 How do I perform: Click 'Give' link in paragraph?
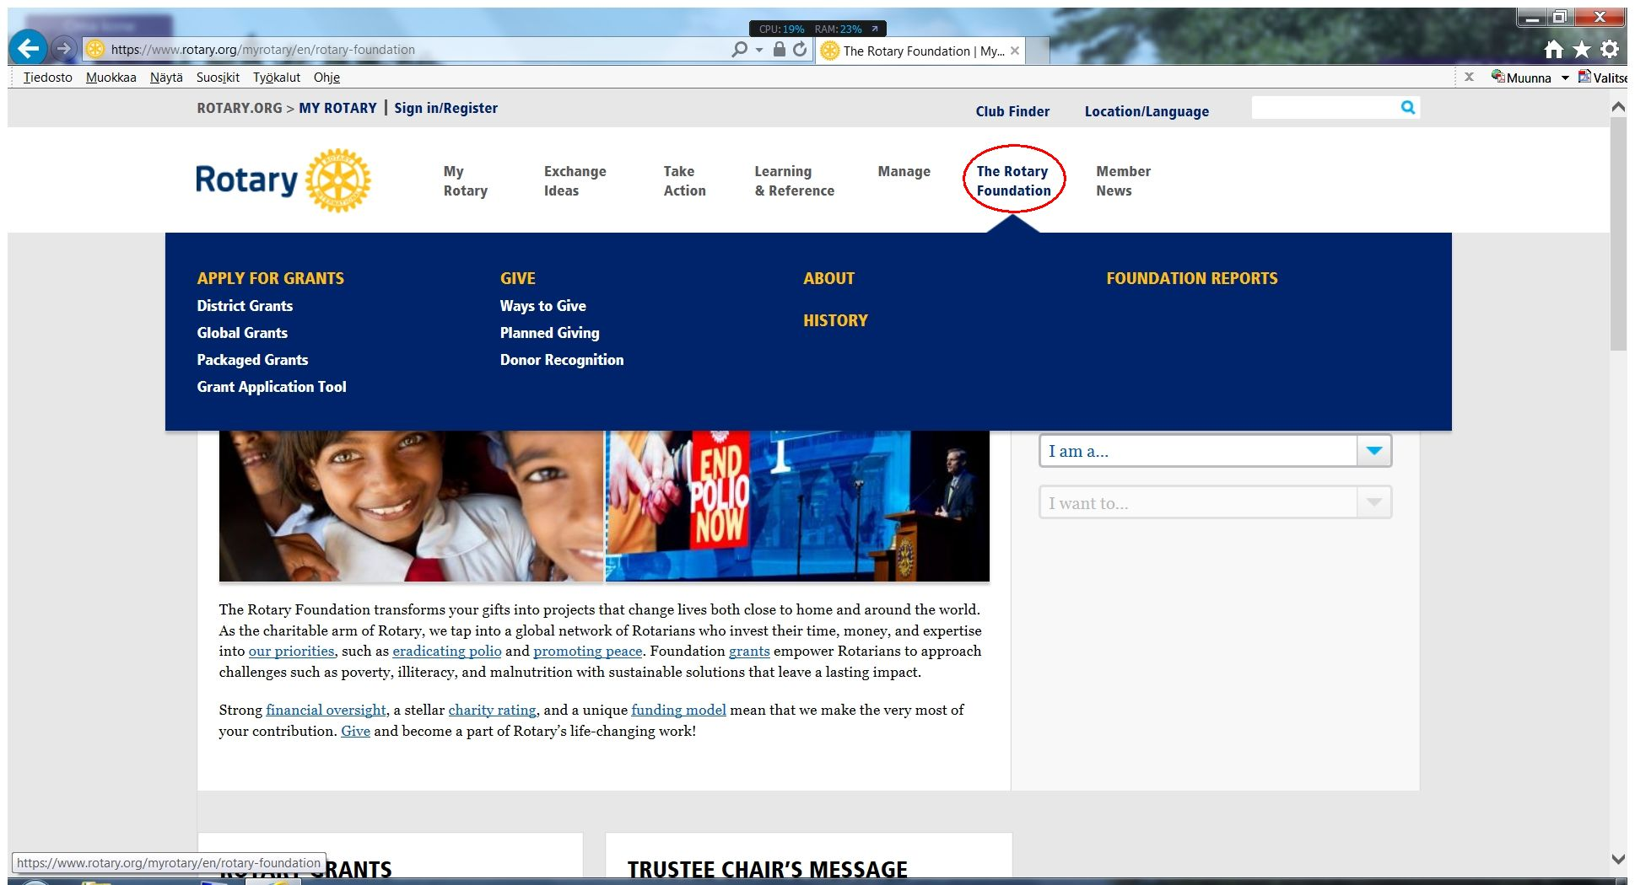[355, 731]
